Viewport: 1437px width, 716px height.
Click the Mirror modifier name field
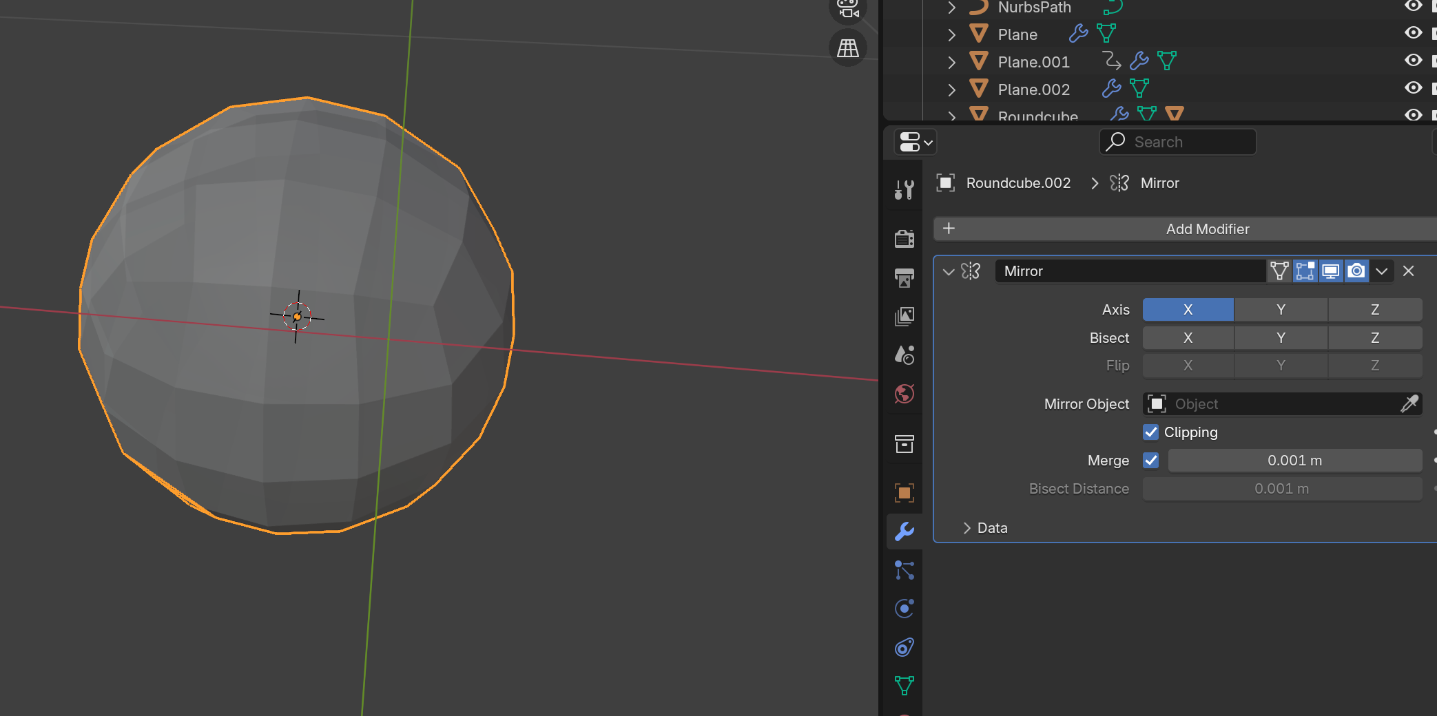tap(1130, 271)
